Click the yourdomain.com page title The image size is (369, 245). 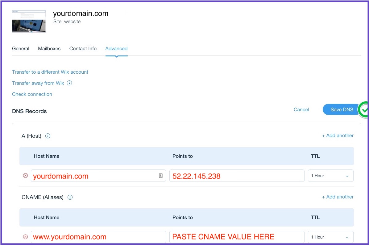[x=81, y=14]
